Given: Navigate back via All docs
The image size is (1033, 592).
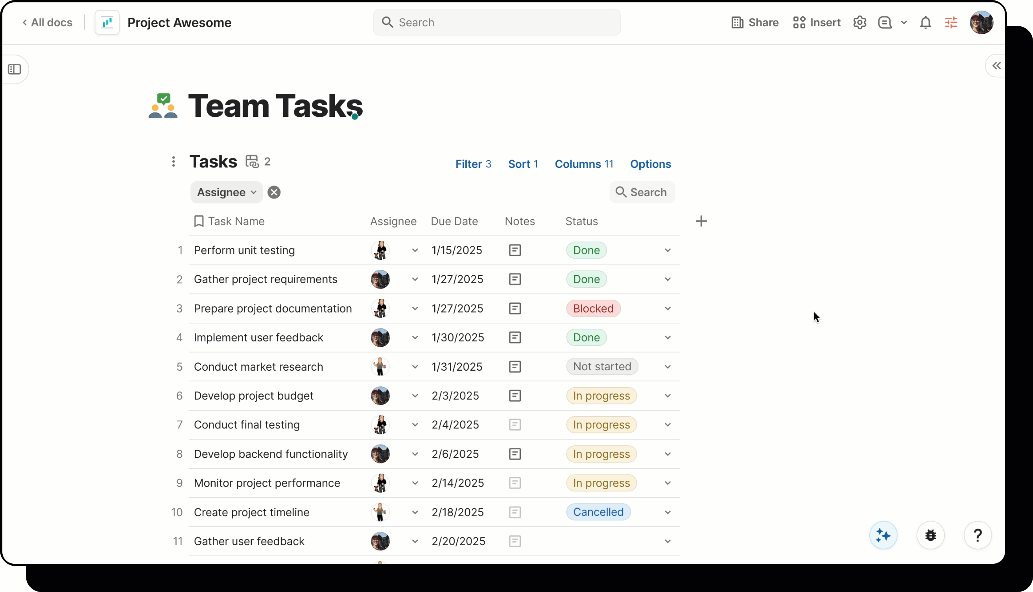Looking at the screenshot, I should (47, 22).
